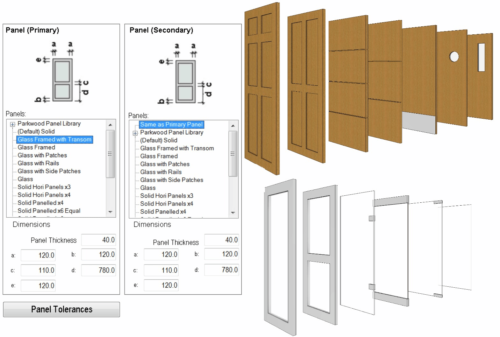Image resolution: width=500 pixels, height=337 pixels.
Task: Select Solid Hori Panels x3 in Primary list
Action: [x=44, y=187]
